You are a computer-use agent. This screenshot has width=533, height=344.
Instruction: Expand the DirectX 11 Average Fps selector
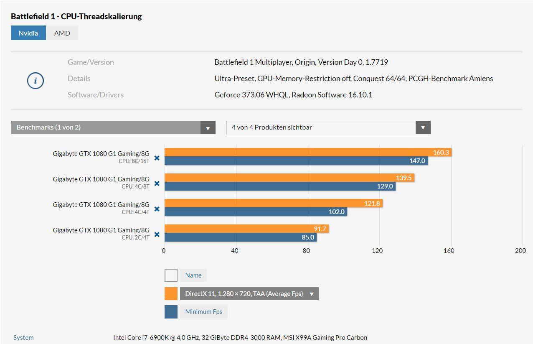click(249, 293)
